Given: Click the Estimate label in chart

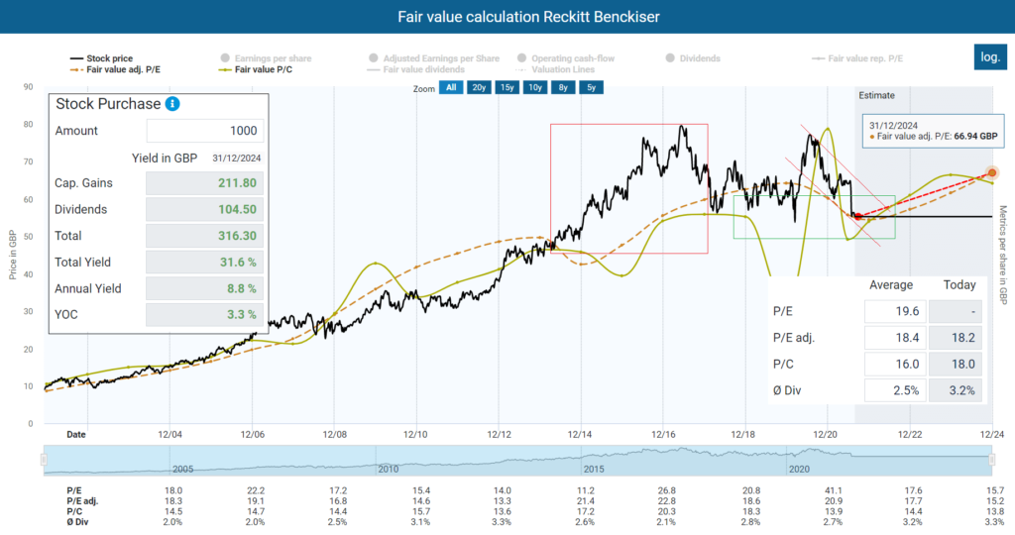Looking at the screenshot, I should click(876, 95).
